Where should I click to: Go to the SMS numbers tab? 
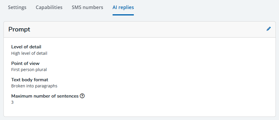tap(87, 7)
